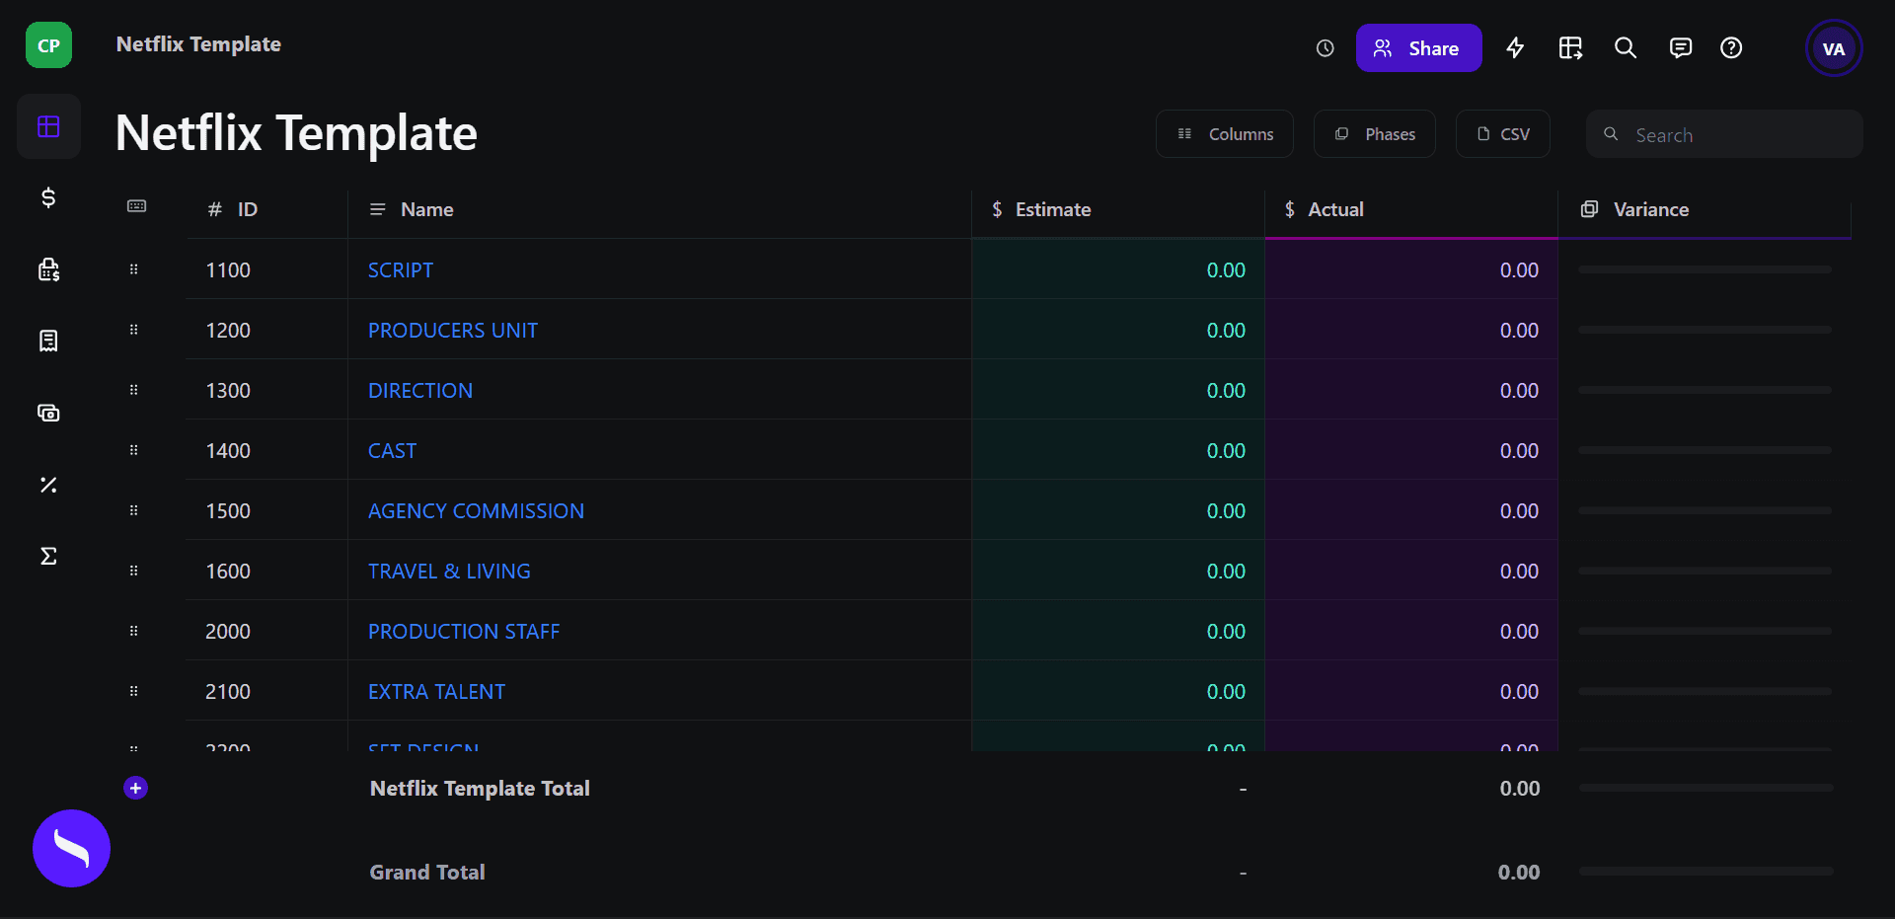
Task: Open the receipt icon in the sidebar
Action: [48, 341]
